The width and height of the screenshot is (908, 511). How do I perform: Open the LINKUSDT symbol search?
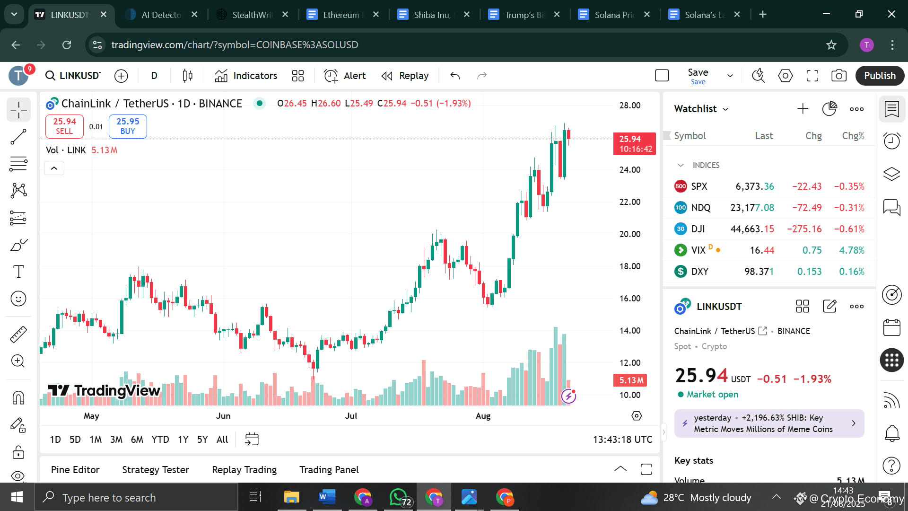point(73,76)
